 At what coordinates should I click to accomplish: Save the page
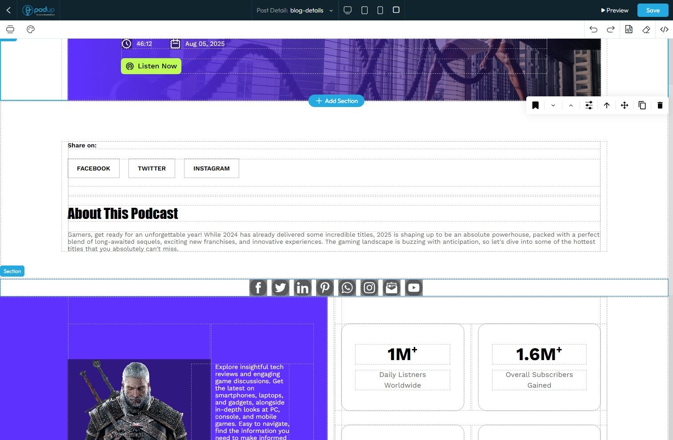pos(653,10)
